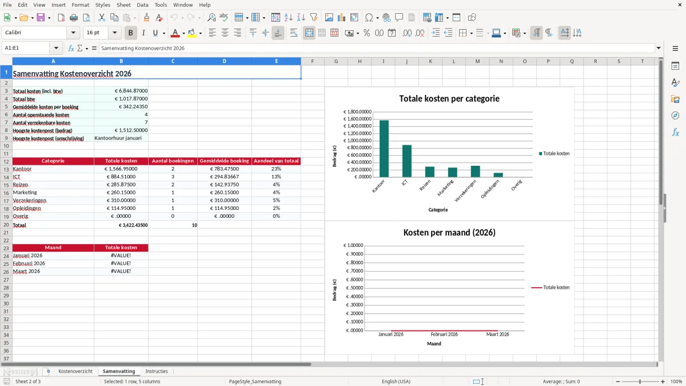Expand Name Box dropdown
The height and width of the screenshot is (386, 686).
coord(56,49)
